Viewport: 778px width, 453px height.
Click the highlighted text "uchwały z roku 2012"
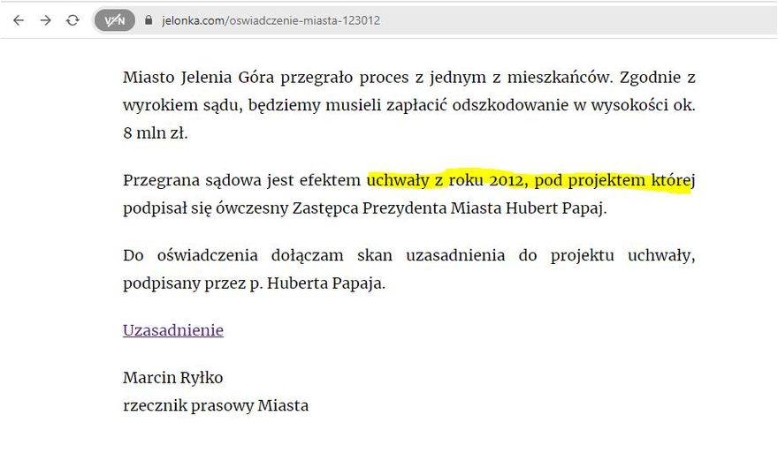[445, 180]
